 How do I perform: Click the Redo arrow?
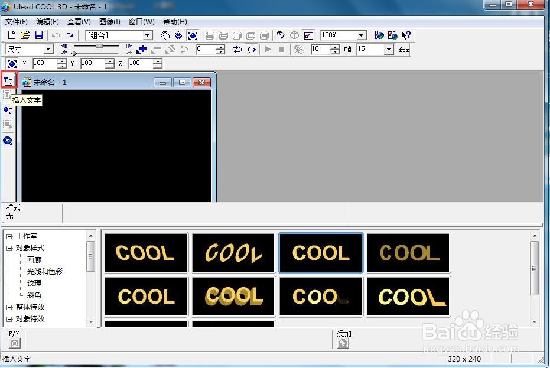70,35
